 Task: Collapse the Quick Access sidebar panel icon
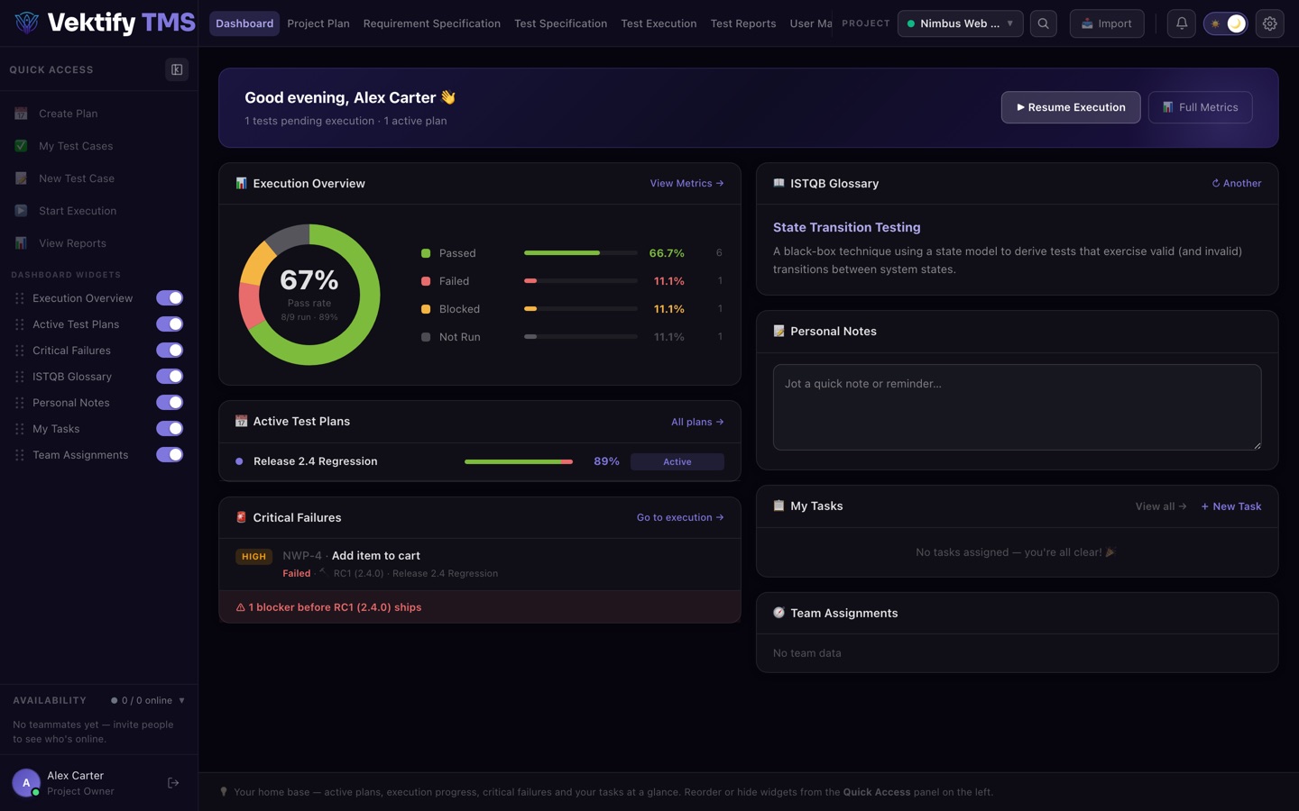177,69
